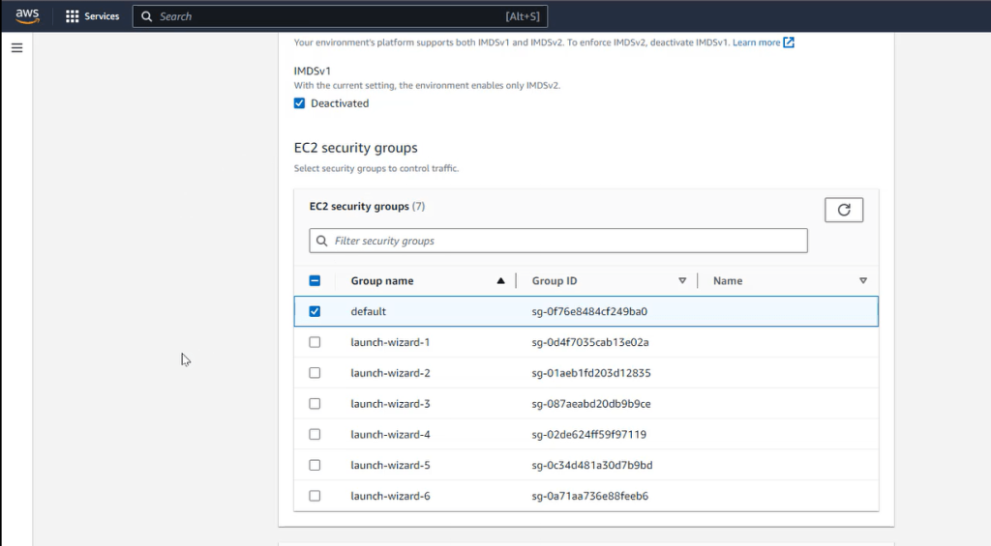Sort by Group ID column arrow

(x=682, y=281)
